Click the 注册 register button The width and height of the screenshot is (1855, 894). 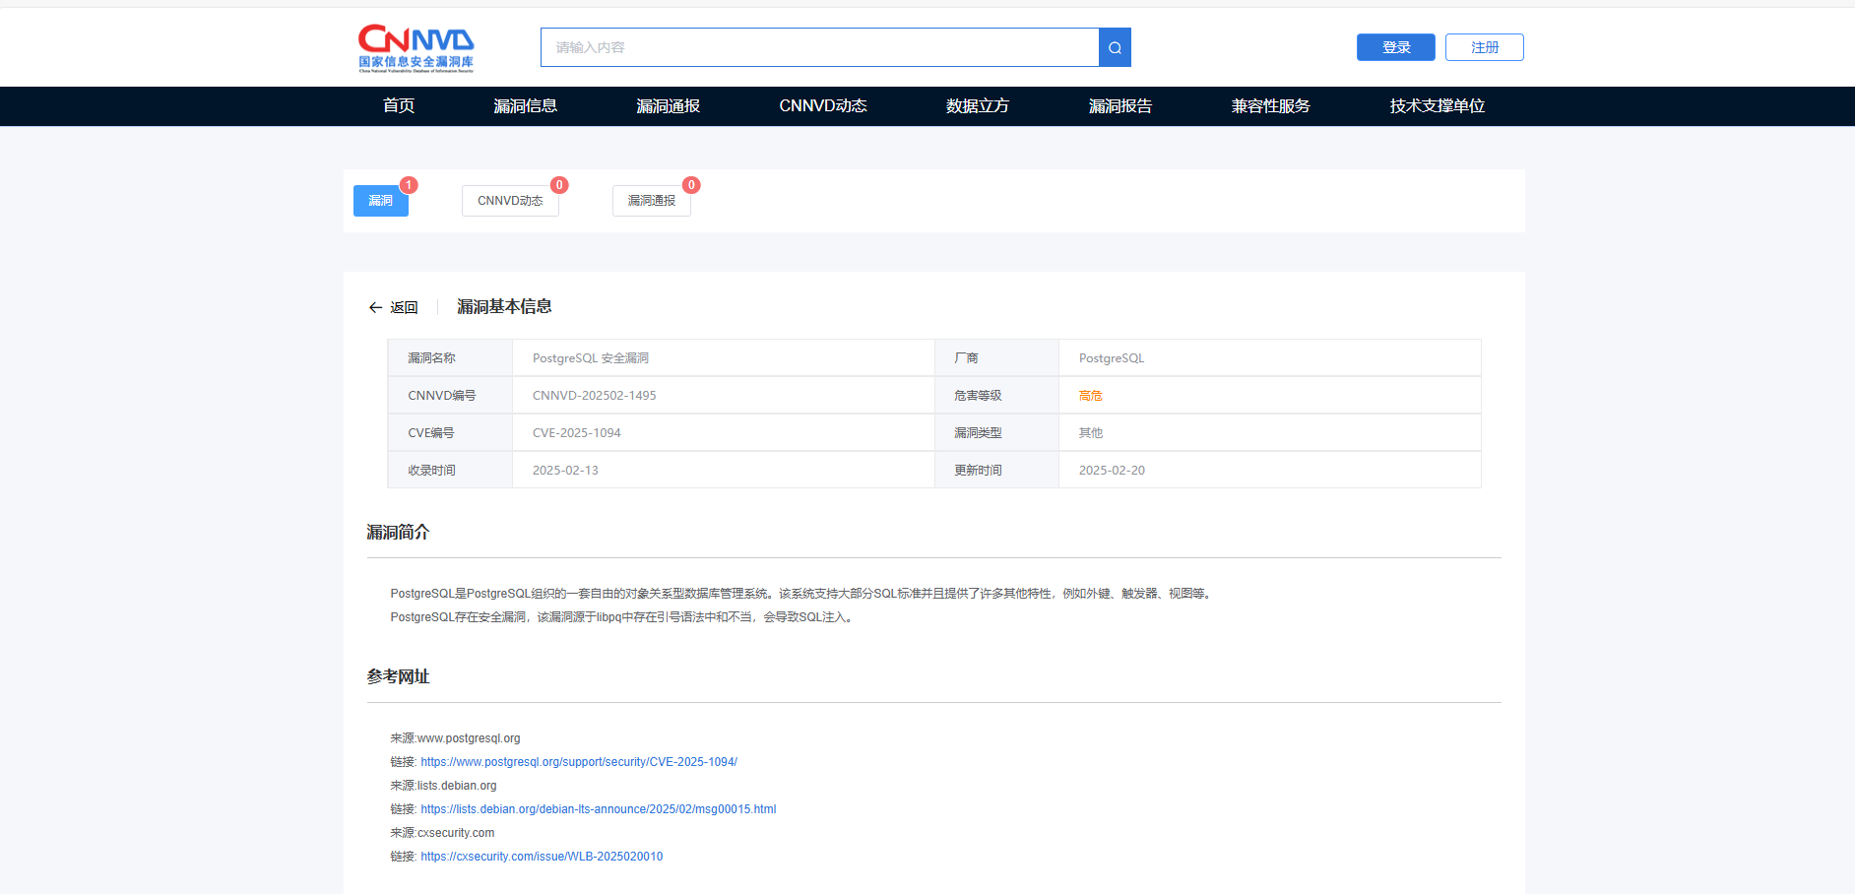click(x=1484, y=47)
